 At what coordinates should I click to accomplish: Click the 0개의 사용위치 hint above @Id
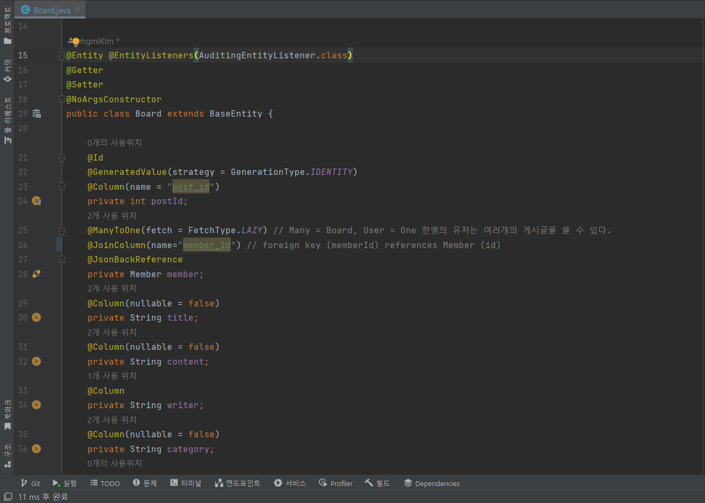115,143
